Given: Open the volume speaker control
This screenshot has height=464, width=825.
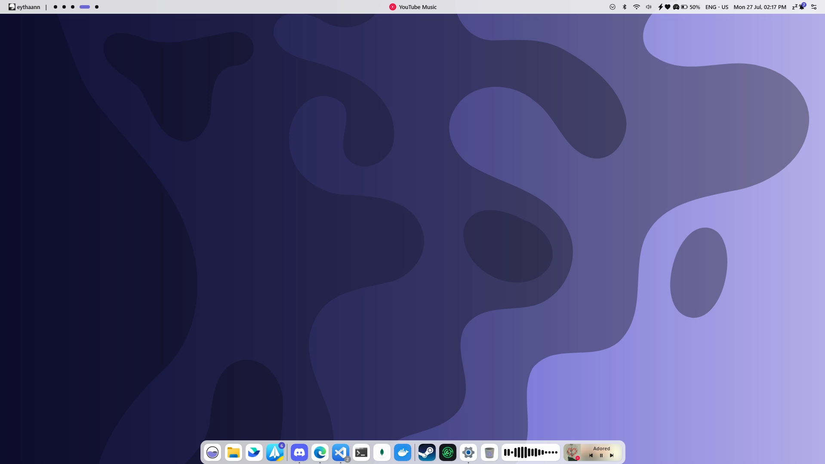Looking at the screenshot, I should [649, 7].
